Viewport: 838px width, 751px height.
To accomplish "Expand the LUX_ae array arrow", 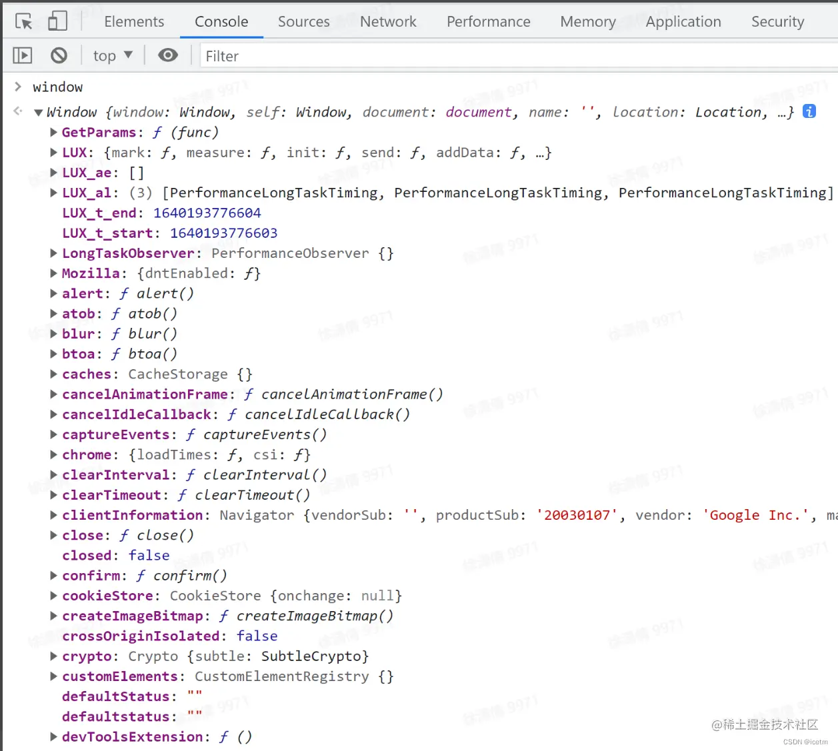I will click(x=53, y=172).
